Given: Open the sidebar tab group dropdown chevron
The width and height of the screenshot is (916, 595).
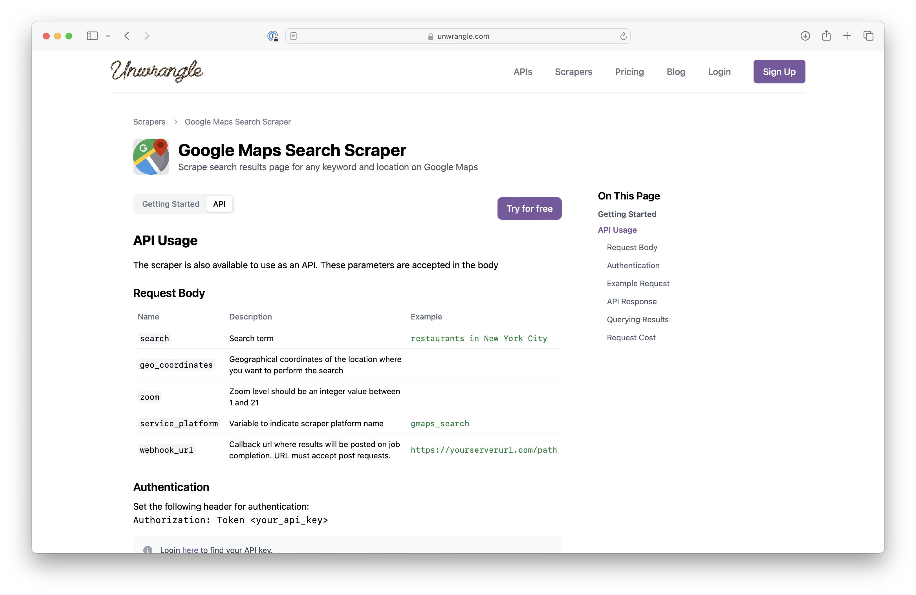Looking at the screenshot, I should [108, 36].
